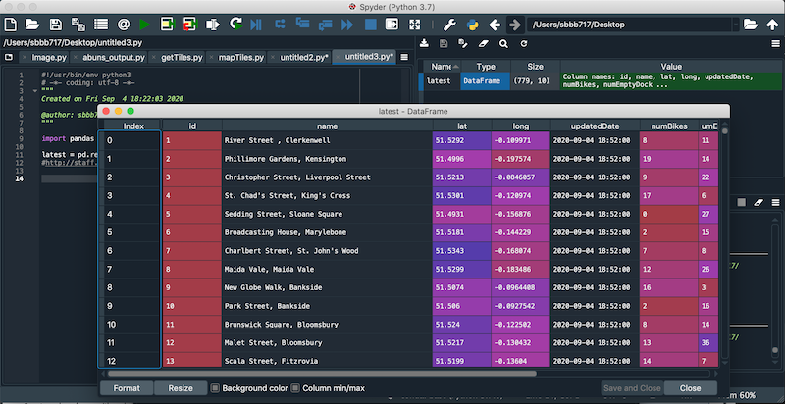Image resolution: width=785 pixels, height=404 pixels.
Task: Open the file list icon in the toolbar
Action: [x=101, y=25]
